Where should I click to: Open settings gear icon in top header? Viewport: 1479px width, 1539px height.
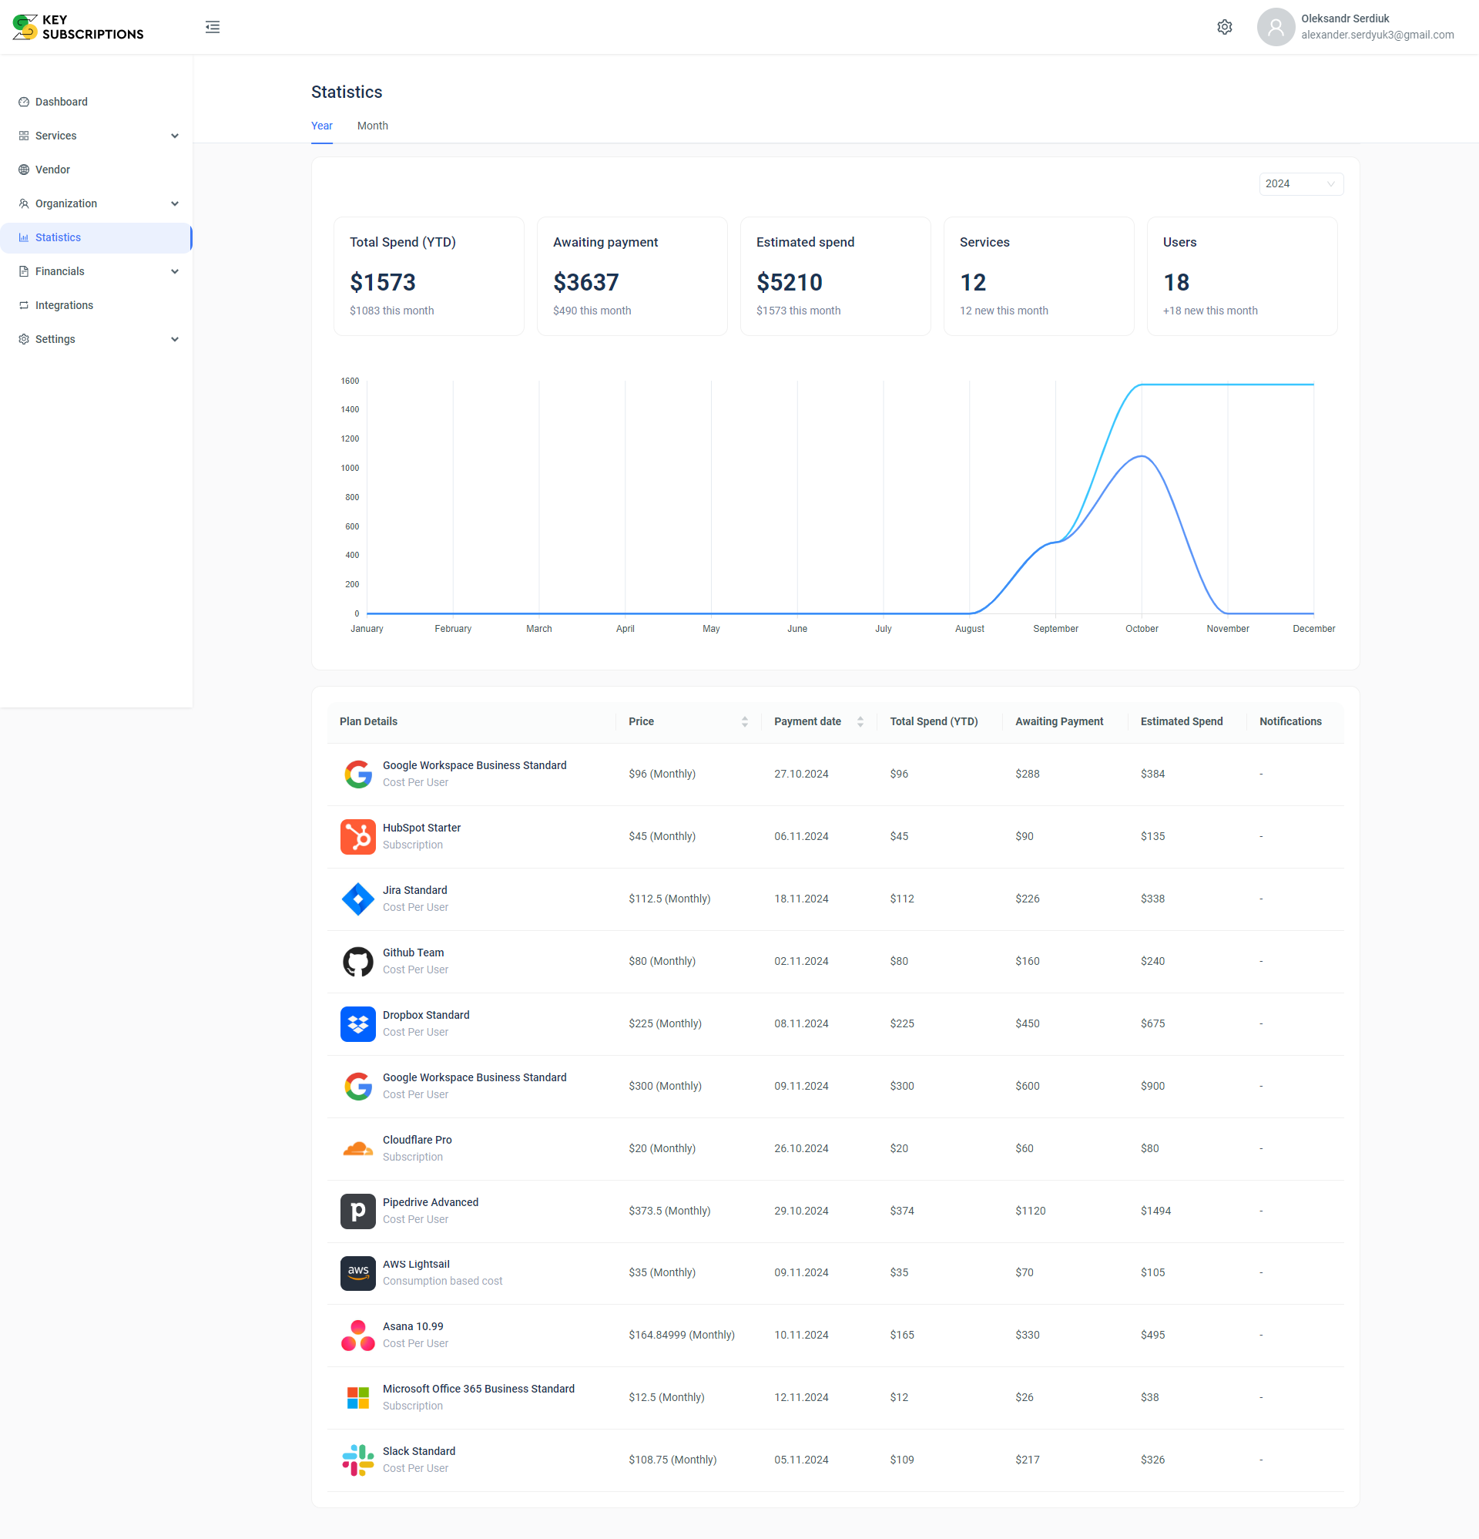click(x=1224, y=28)
